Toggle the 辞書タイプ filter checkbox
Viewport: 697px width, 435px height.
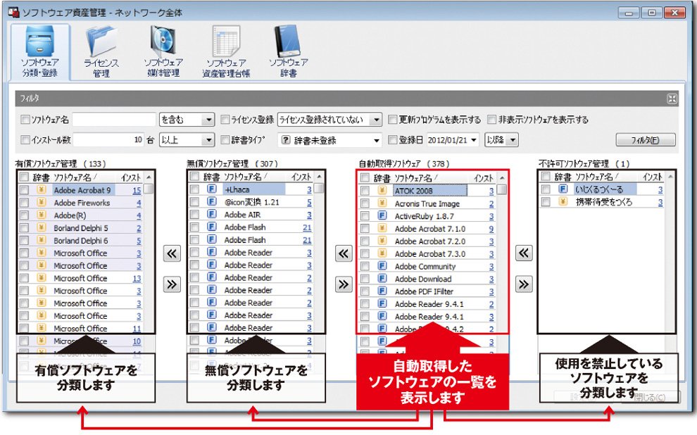(x=225, y=140)
